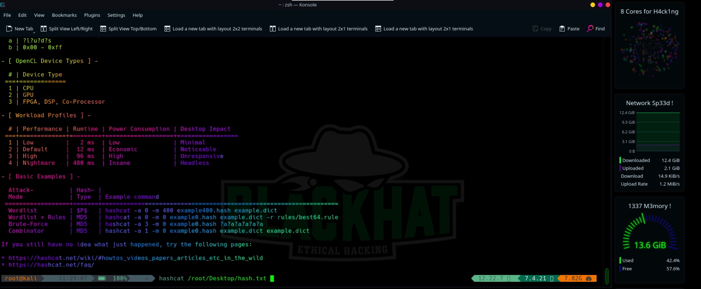Open the hashcat.net/faq/ link
The image size is (701, 289).
(51, 265)
